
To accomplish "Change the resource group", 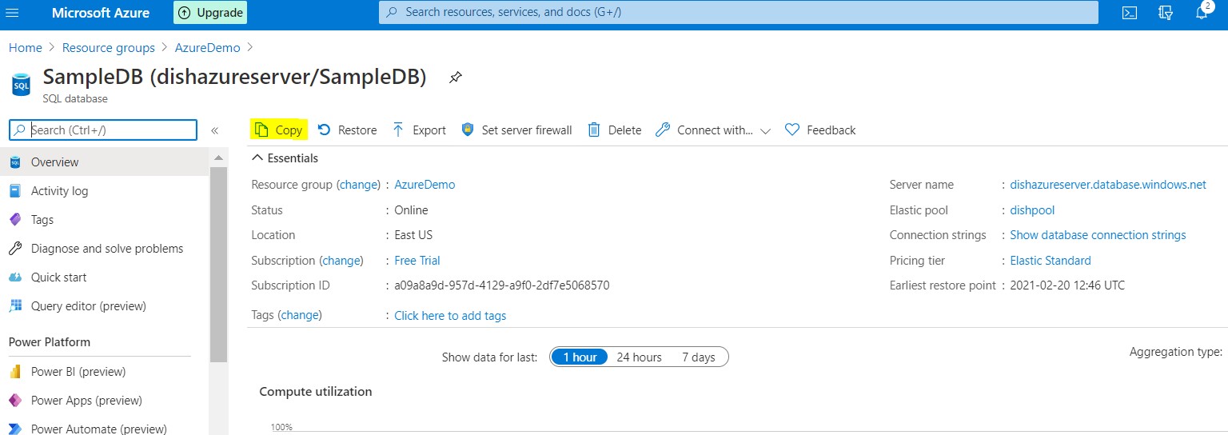I will click(x=358, y=185).
